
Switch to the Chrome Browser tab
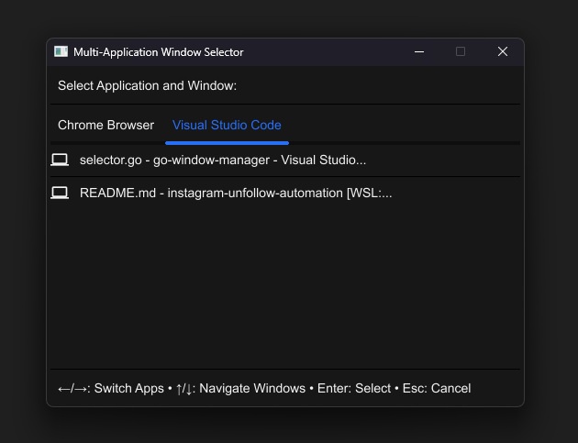tap(106, 126)
